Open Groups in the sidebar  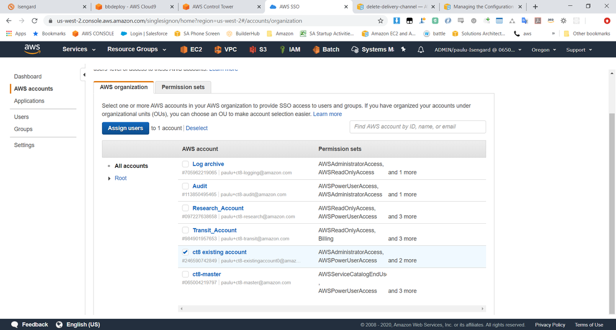(x=23, y=129)
